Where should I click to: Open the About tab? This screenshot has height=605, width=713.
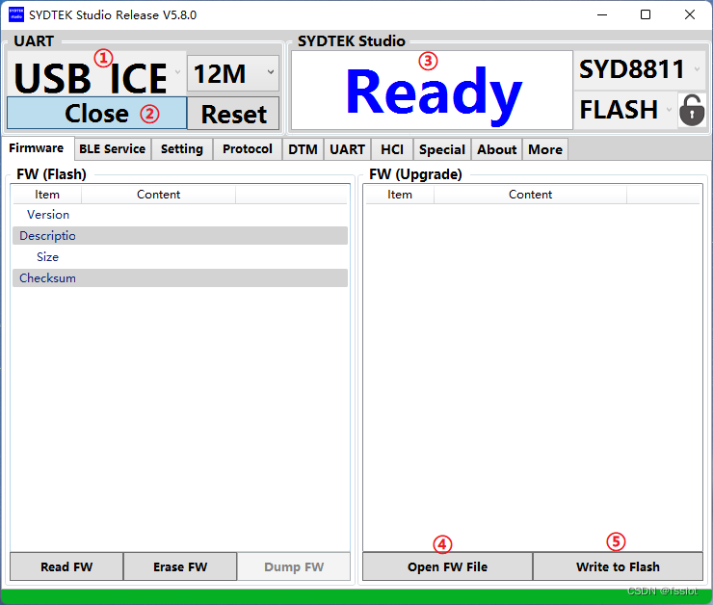point(497,149)
